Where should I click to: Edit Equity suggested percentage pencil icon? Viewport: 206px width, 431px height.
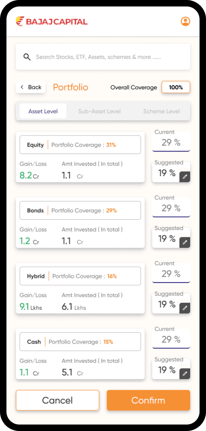185,177
